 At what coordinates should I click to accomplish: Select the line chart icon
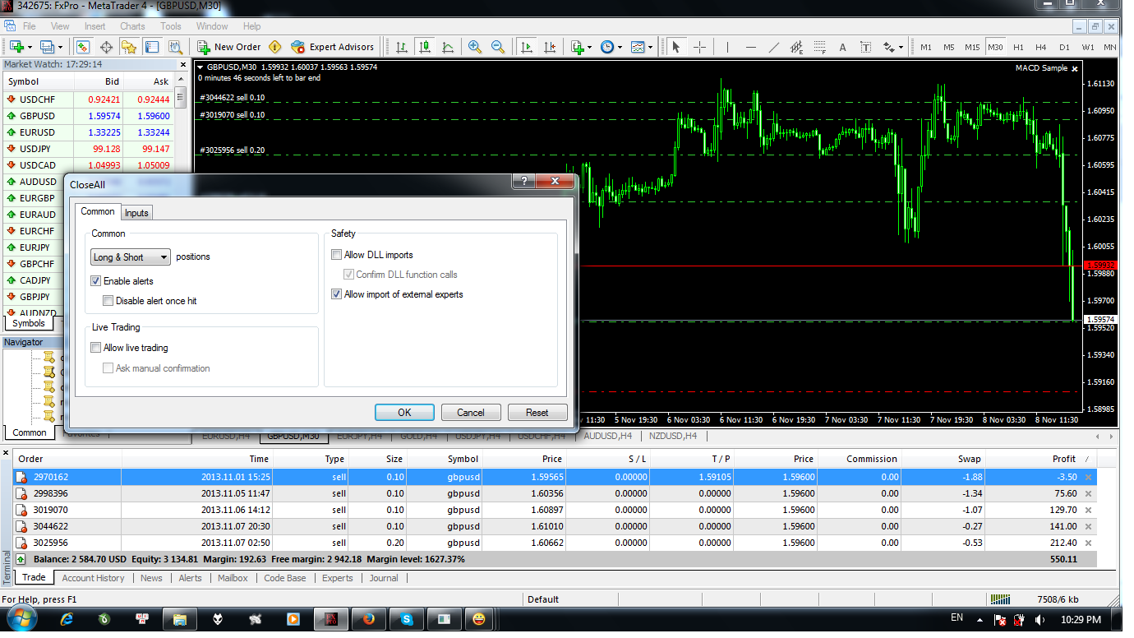point(447,47)
